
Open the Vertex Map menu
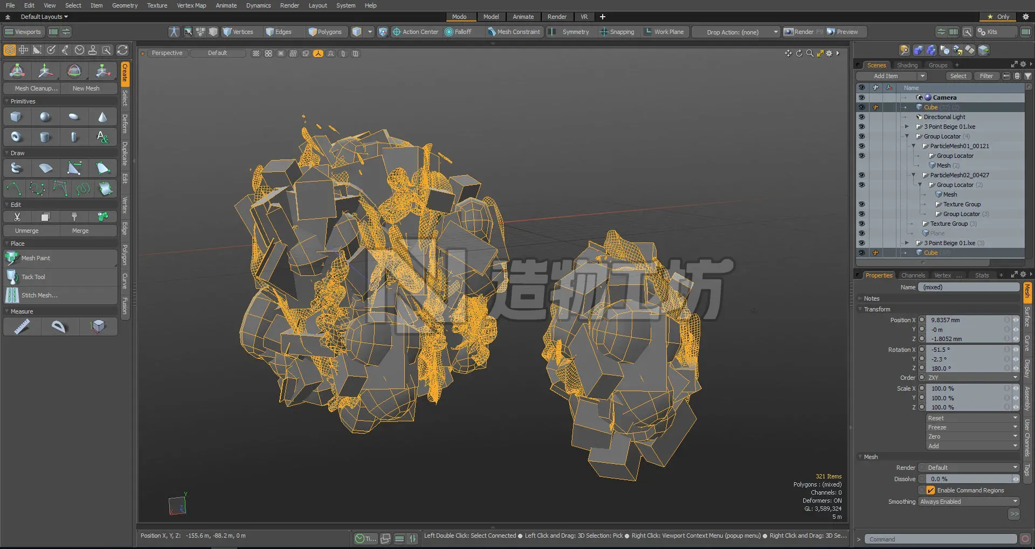click(x=191, y=5)
